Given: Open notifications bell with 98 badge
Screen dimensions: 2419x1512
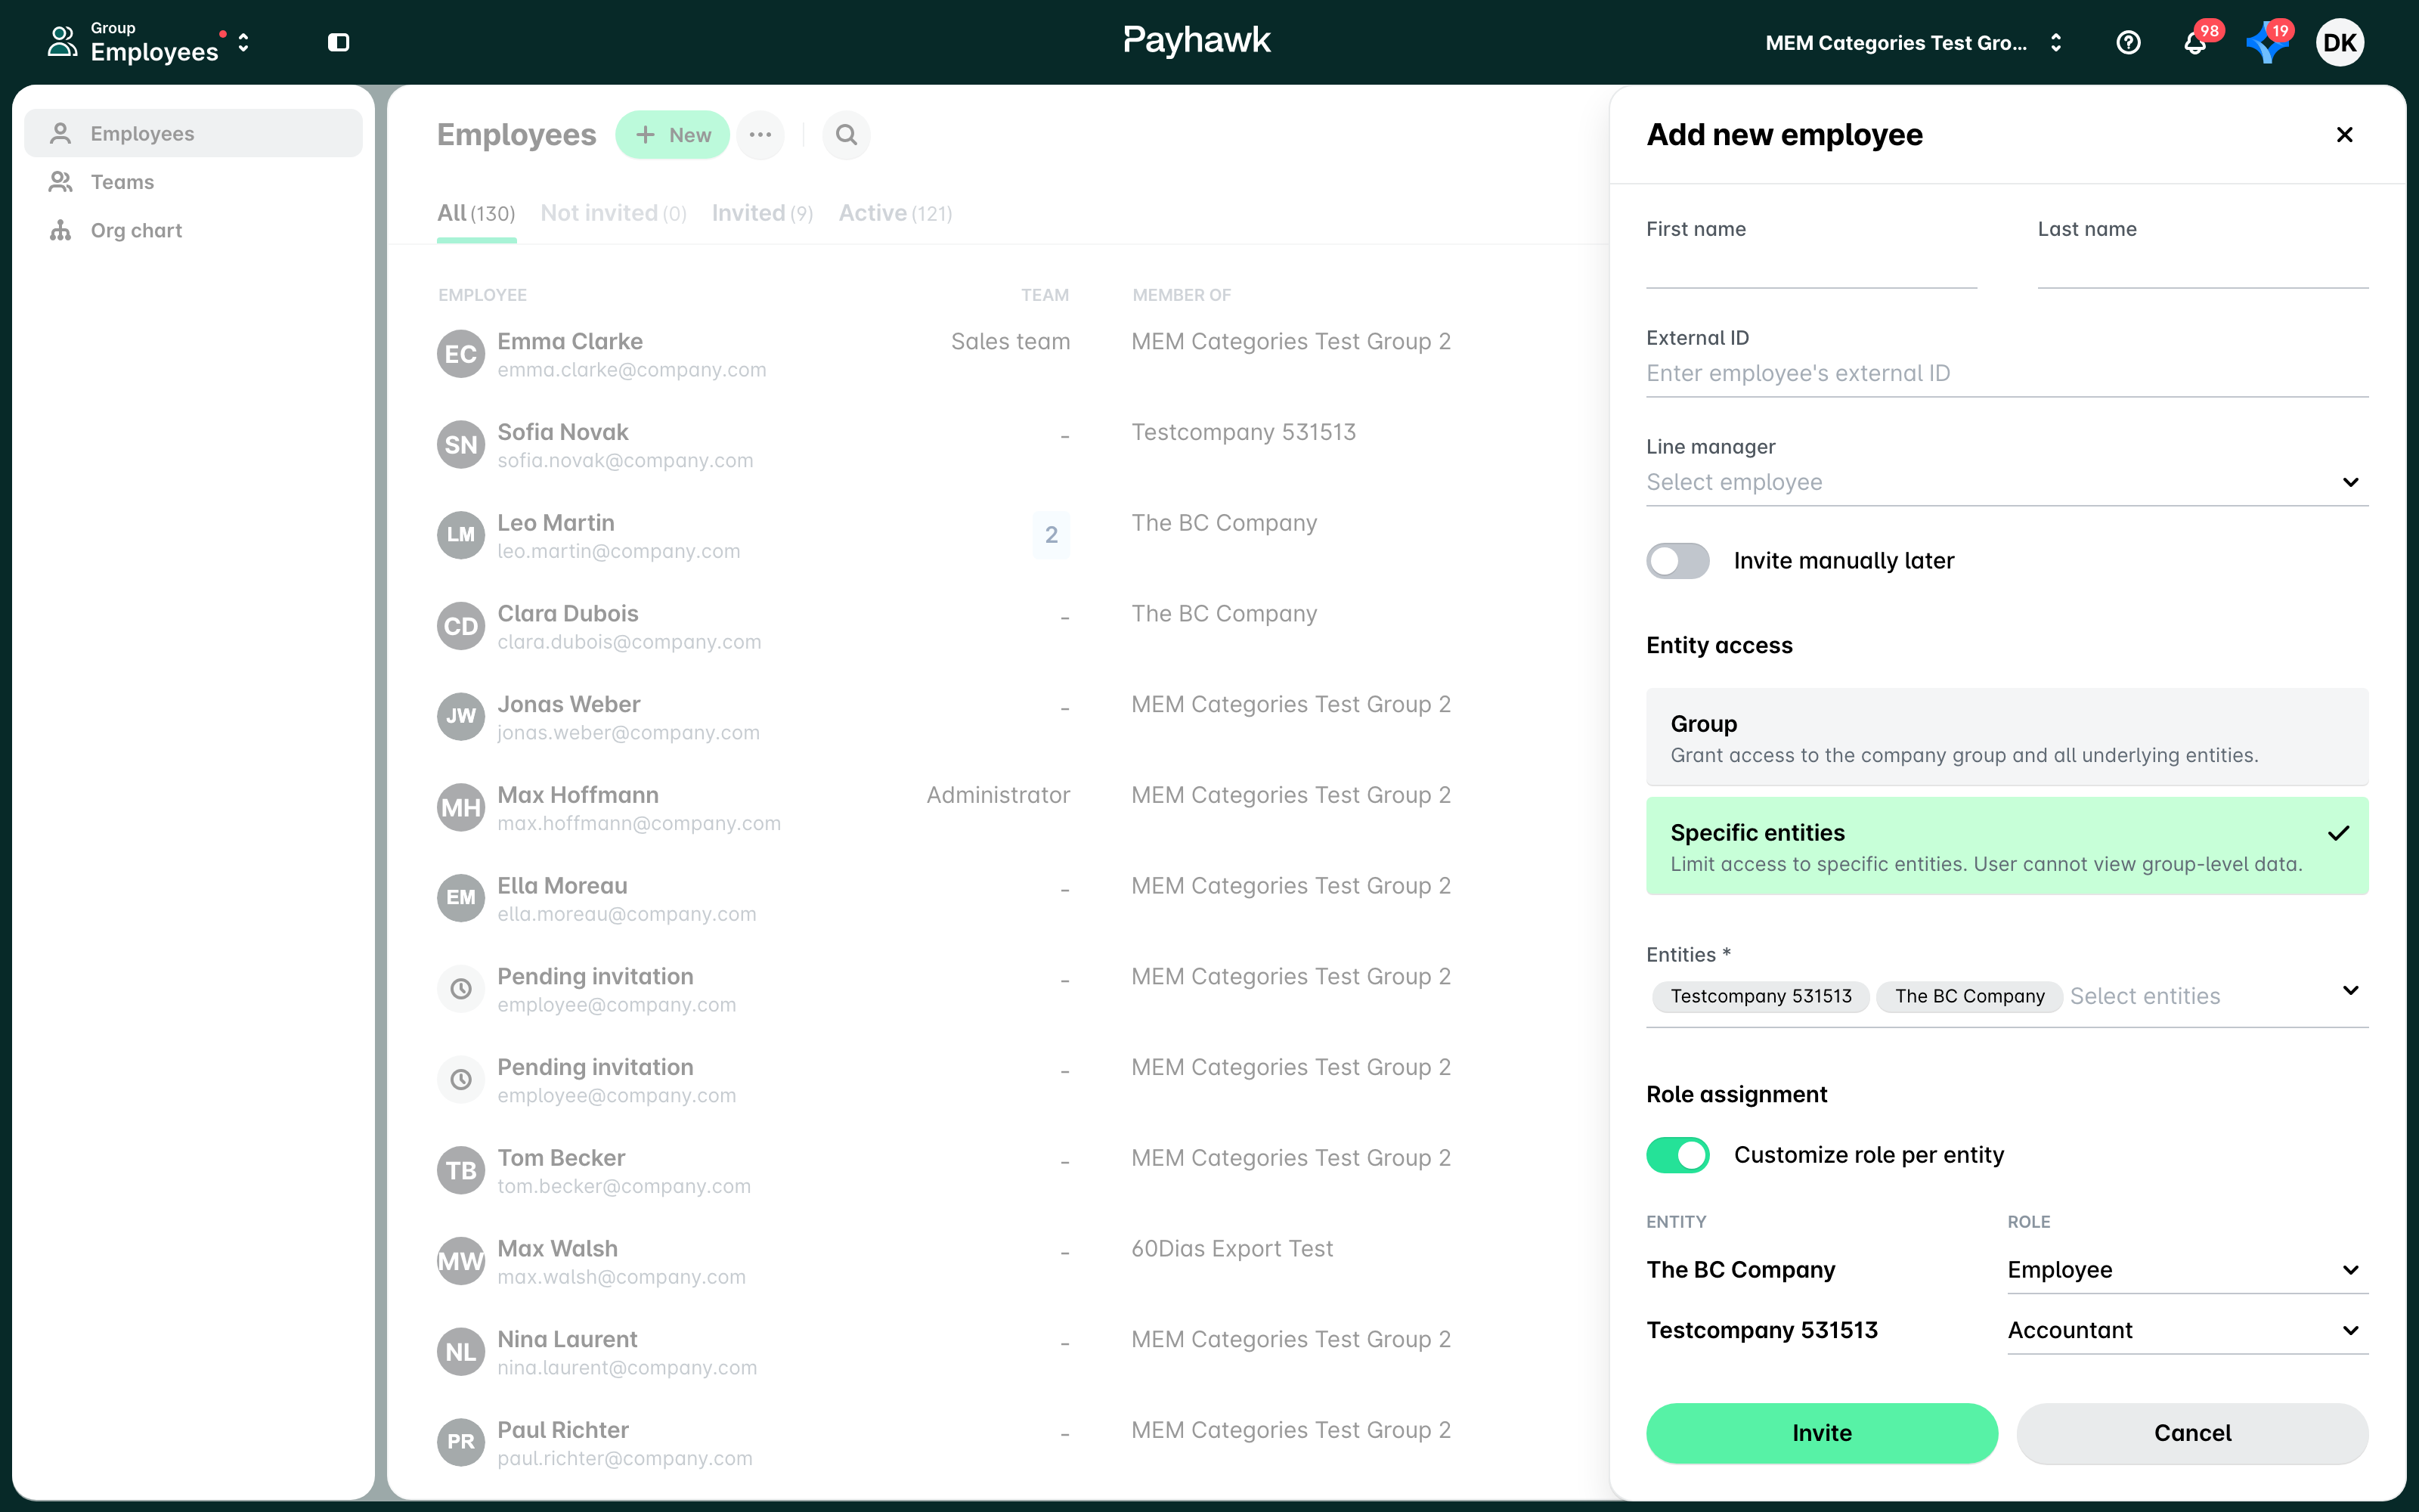Looking at the screenshot, I should pyautogui.click(x=2195, y=42).
